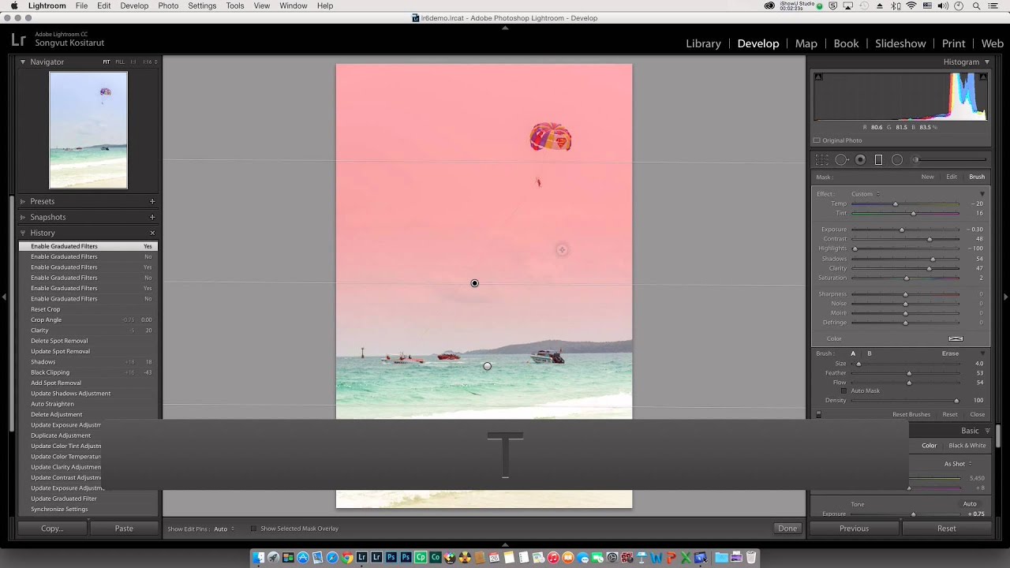The image size is (1010, 568).
Task: Collapse the Basic panel
Action: point(986,431)
